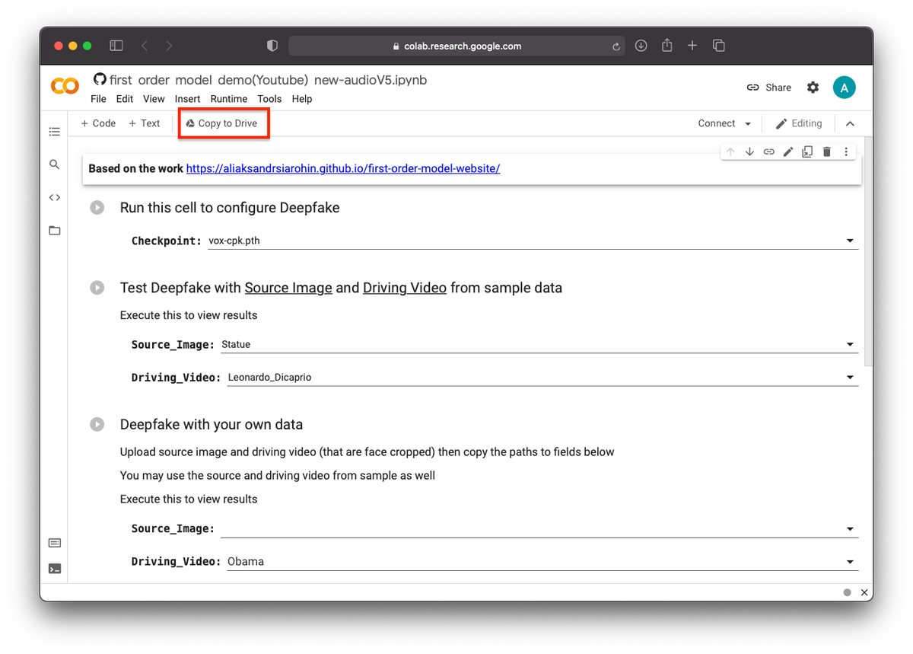Expand the Connect options arrow
This screenshot has height=654, width=913.
point(748,123)
